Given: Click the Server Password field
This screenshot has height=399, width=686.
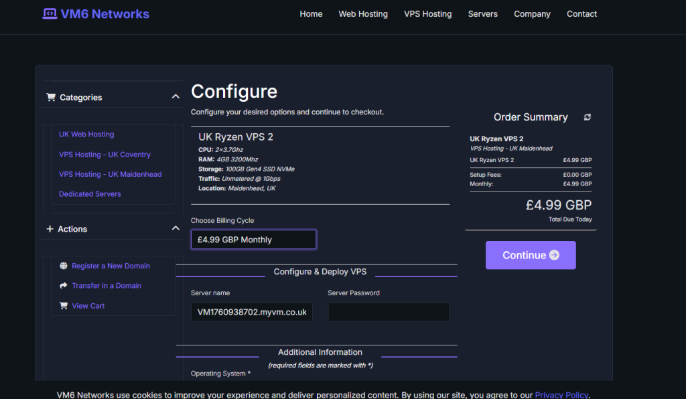Looking at the screenshot, I should pyautogui.click(x=388, y=312).
